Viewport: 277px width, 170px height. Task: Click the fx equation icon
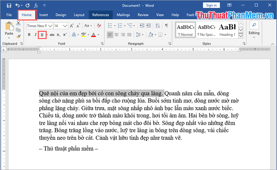[x=36, y=6]
